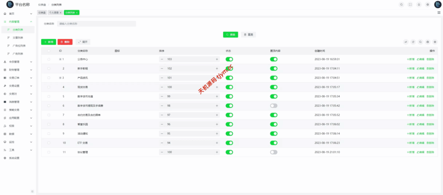Click the print icon above table
The height and width of the screenshot is (195, 443).
click(x=427, y=42)
